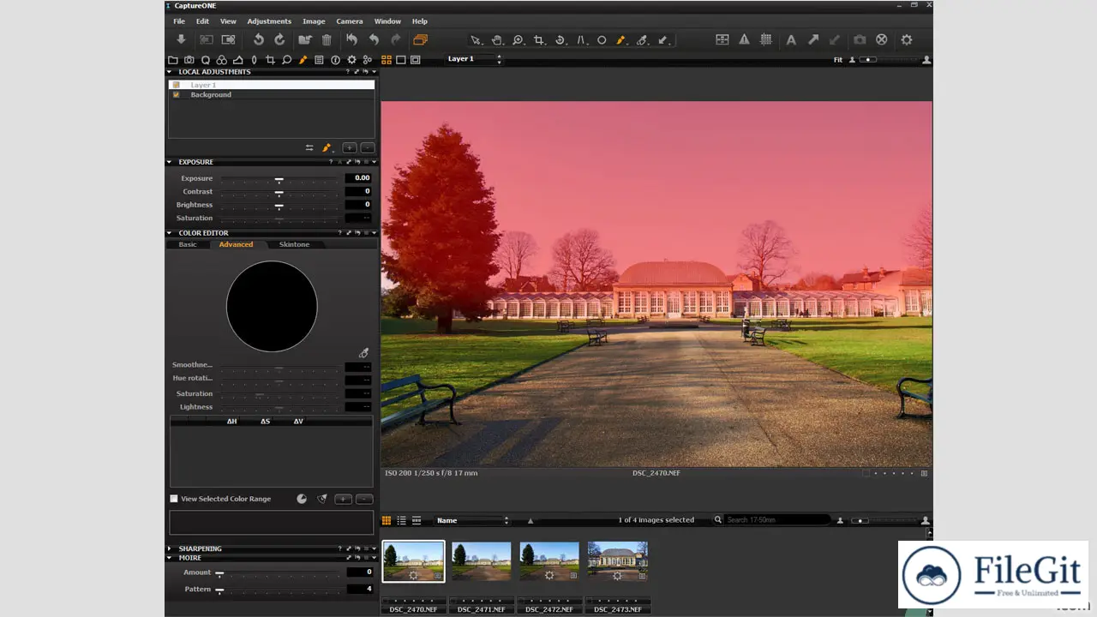The width and height of the screenshot is (1097, 617).
Task: Click the annotation letter A icon
Action: (791, 39)
